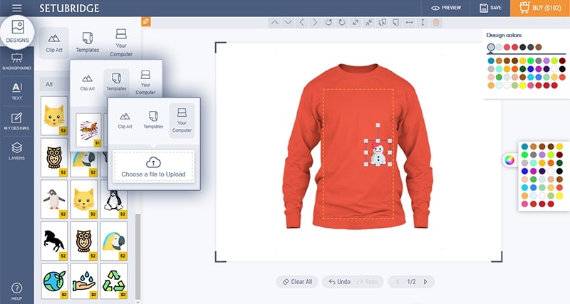Viewport: 570px width, 304px height.
Task: Click Preview in the top bar
Action: (x=446, y=8)
